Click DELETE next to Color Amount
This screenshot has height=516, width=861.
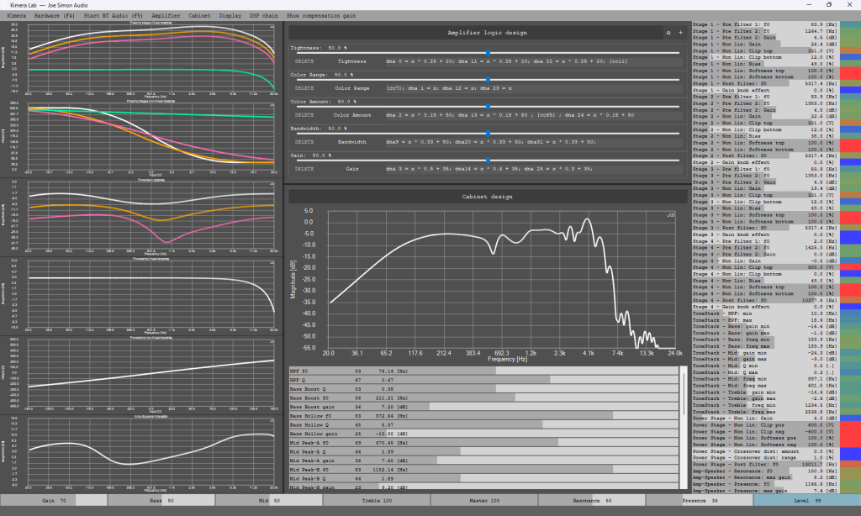point(304,115)
